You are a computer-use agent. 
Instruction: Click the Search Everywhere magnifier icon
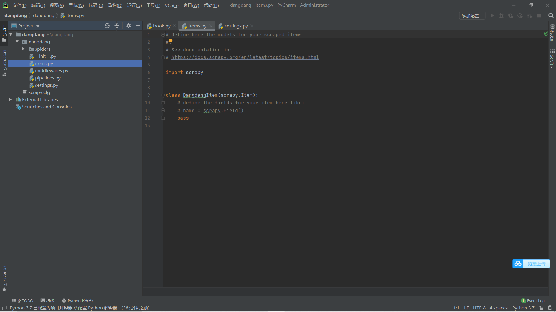pos(551,16)
